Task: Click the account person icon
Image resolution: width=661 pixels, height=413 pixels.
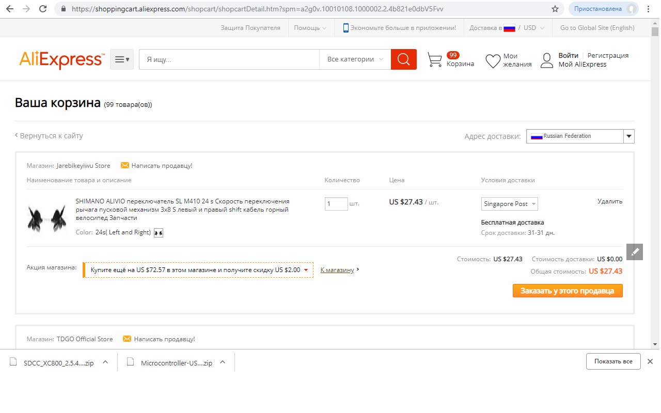Action: point(547,60)
